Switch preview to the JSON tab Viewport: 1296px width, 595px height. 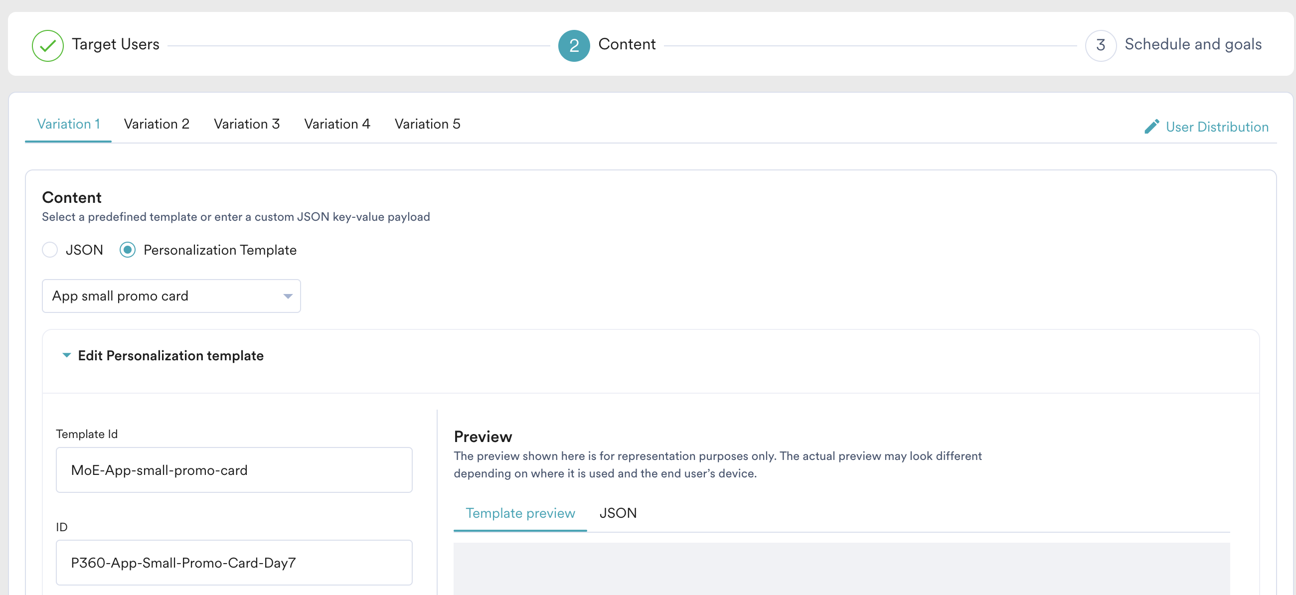(618, 513)
